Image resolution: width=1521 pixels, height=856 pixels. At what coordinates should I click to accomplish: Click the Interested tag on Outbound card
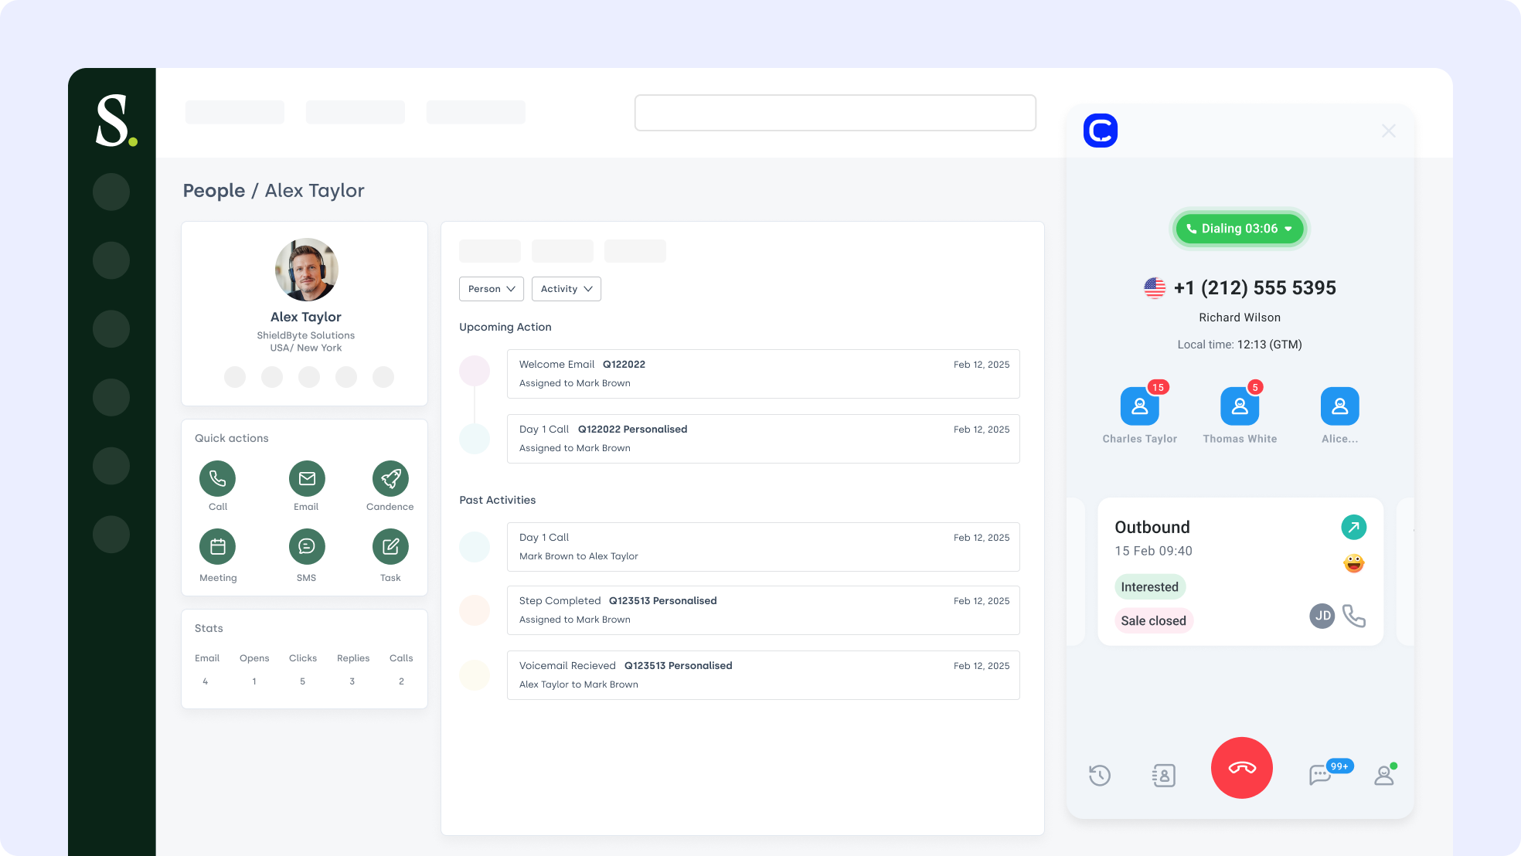pos(1149,587)
